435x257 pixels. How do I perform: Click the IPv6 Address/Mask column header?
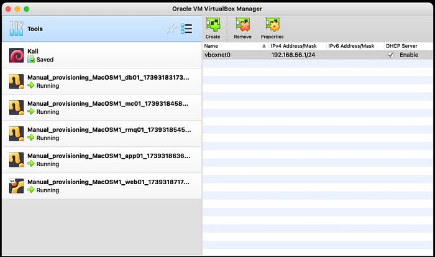click(x=351, y=46)
